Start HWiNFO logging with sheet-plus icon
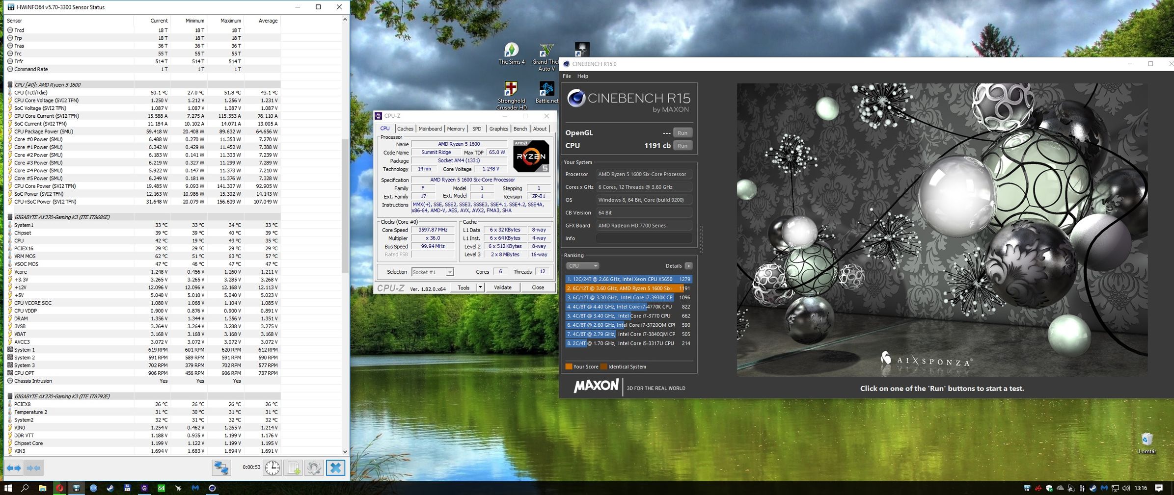 click(x=294, y=468)
